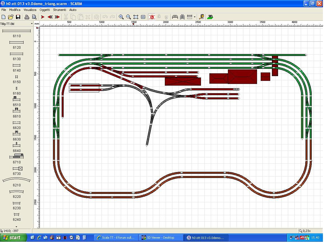
Task: Click the red double-right arrow button
Action: [x=57, y=17]
